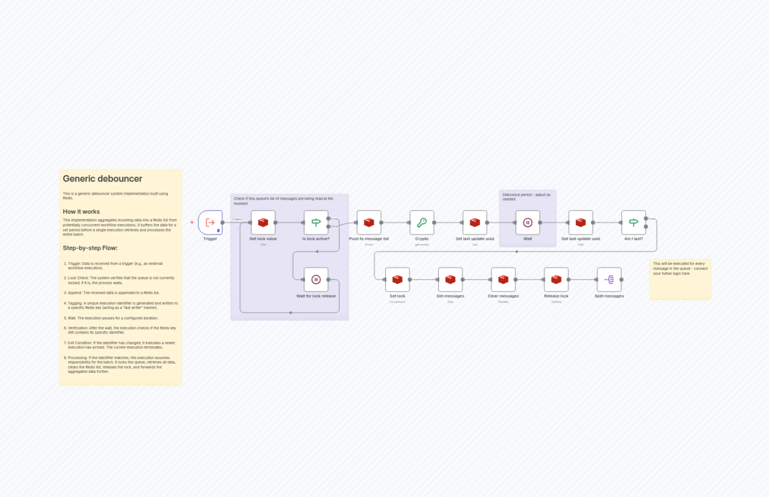769x497 pixels.
Task: Select the Wait for lock release node
Action: [x=316, y=279]
